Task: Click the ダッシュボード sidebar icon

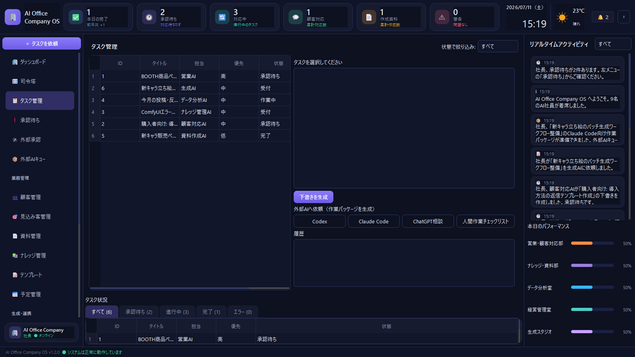Action: click(x=15, y=62)
